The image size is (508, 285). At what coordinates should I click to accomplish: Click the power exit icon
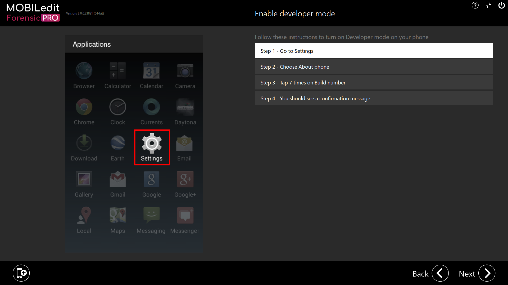click(501, 5)
